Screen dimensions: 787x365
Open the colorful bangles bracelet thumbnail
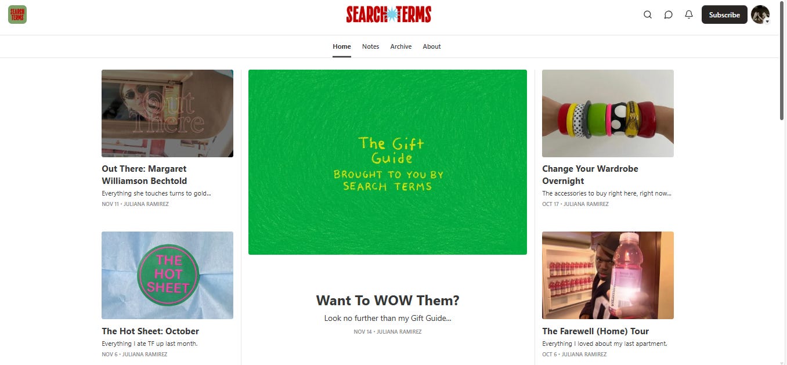[x=608, y=113]
